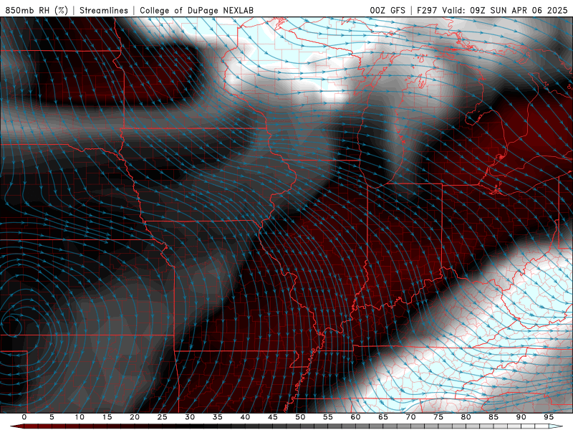The height and width of the screenshot is (430, 573).
Task: Click the '5' value on the color scale
Action: [52, 417]
